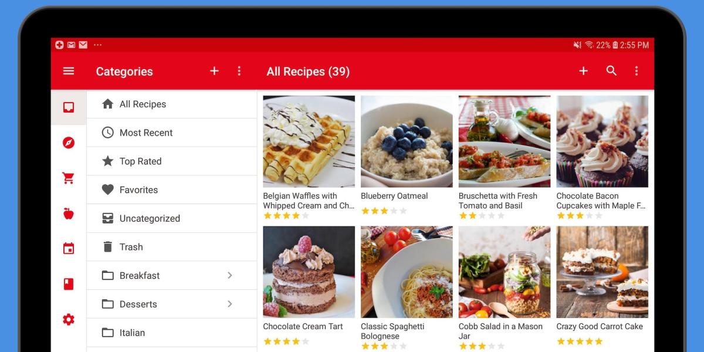Screen dimensions: 704x352
Task: Open the cookbook icon in sidebar
Action: pyautogui.click(x=69, y=284)
